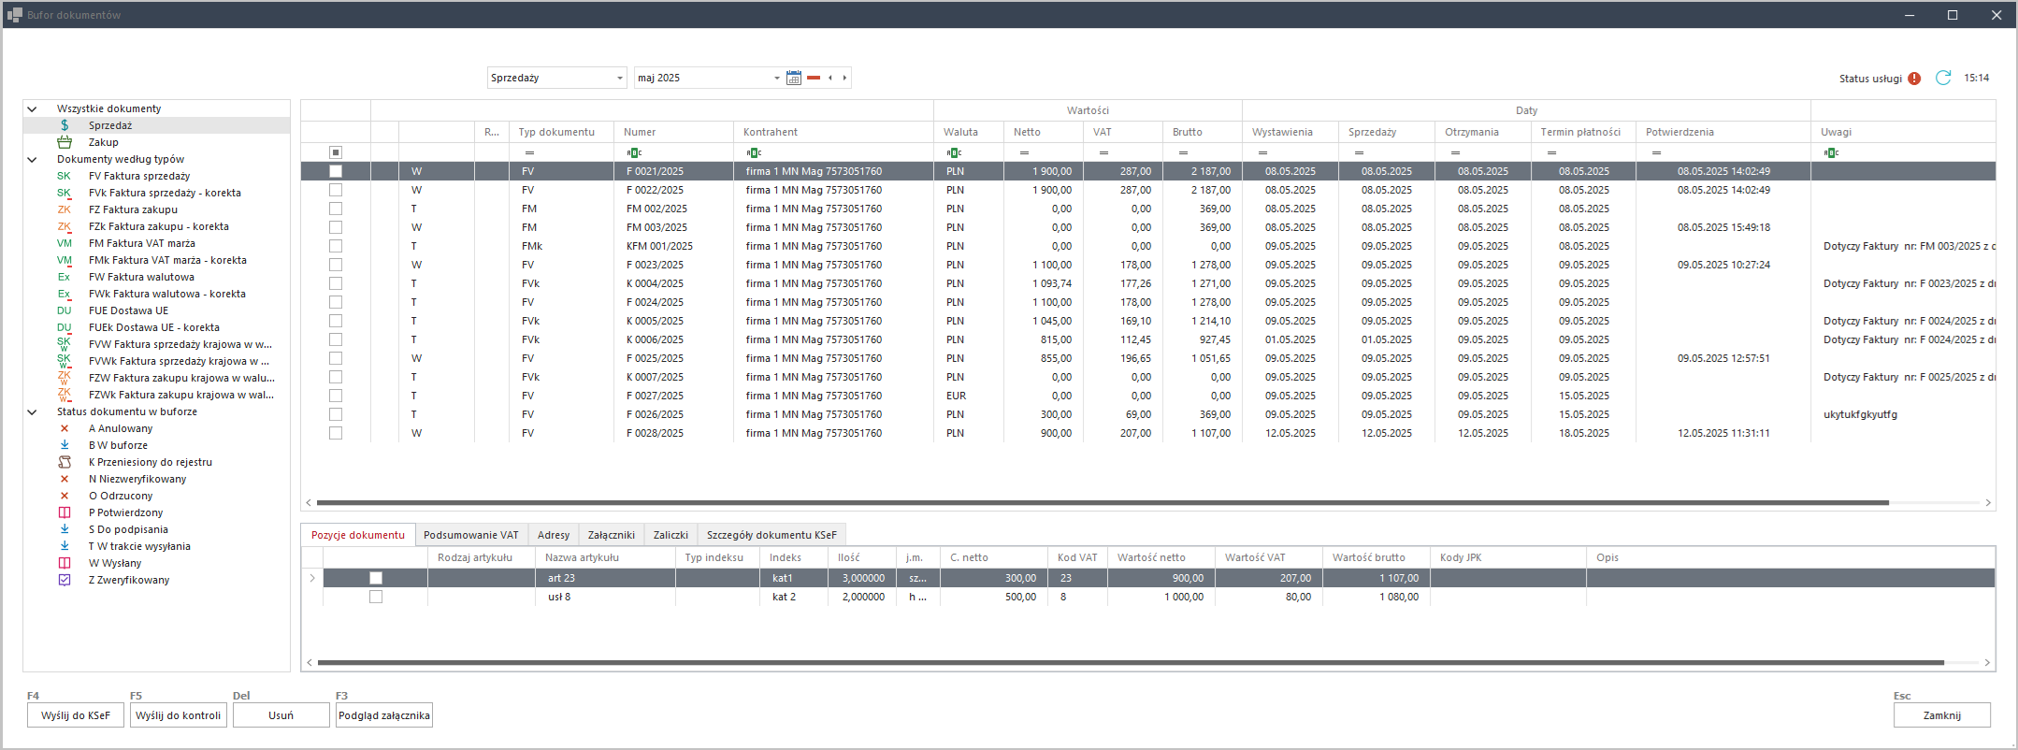Click red X icon for O Odrzucony
The width and height of the screenshot is (2018, 750).
pos(65,496)
